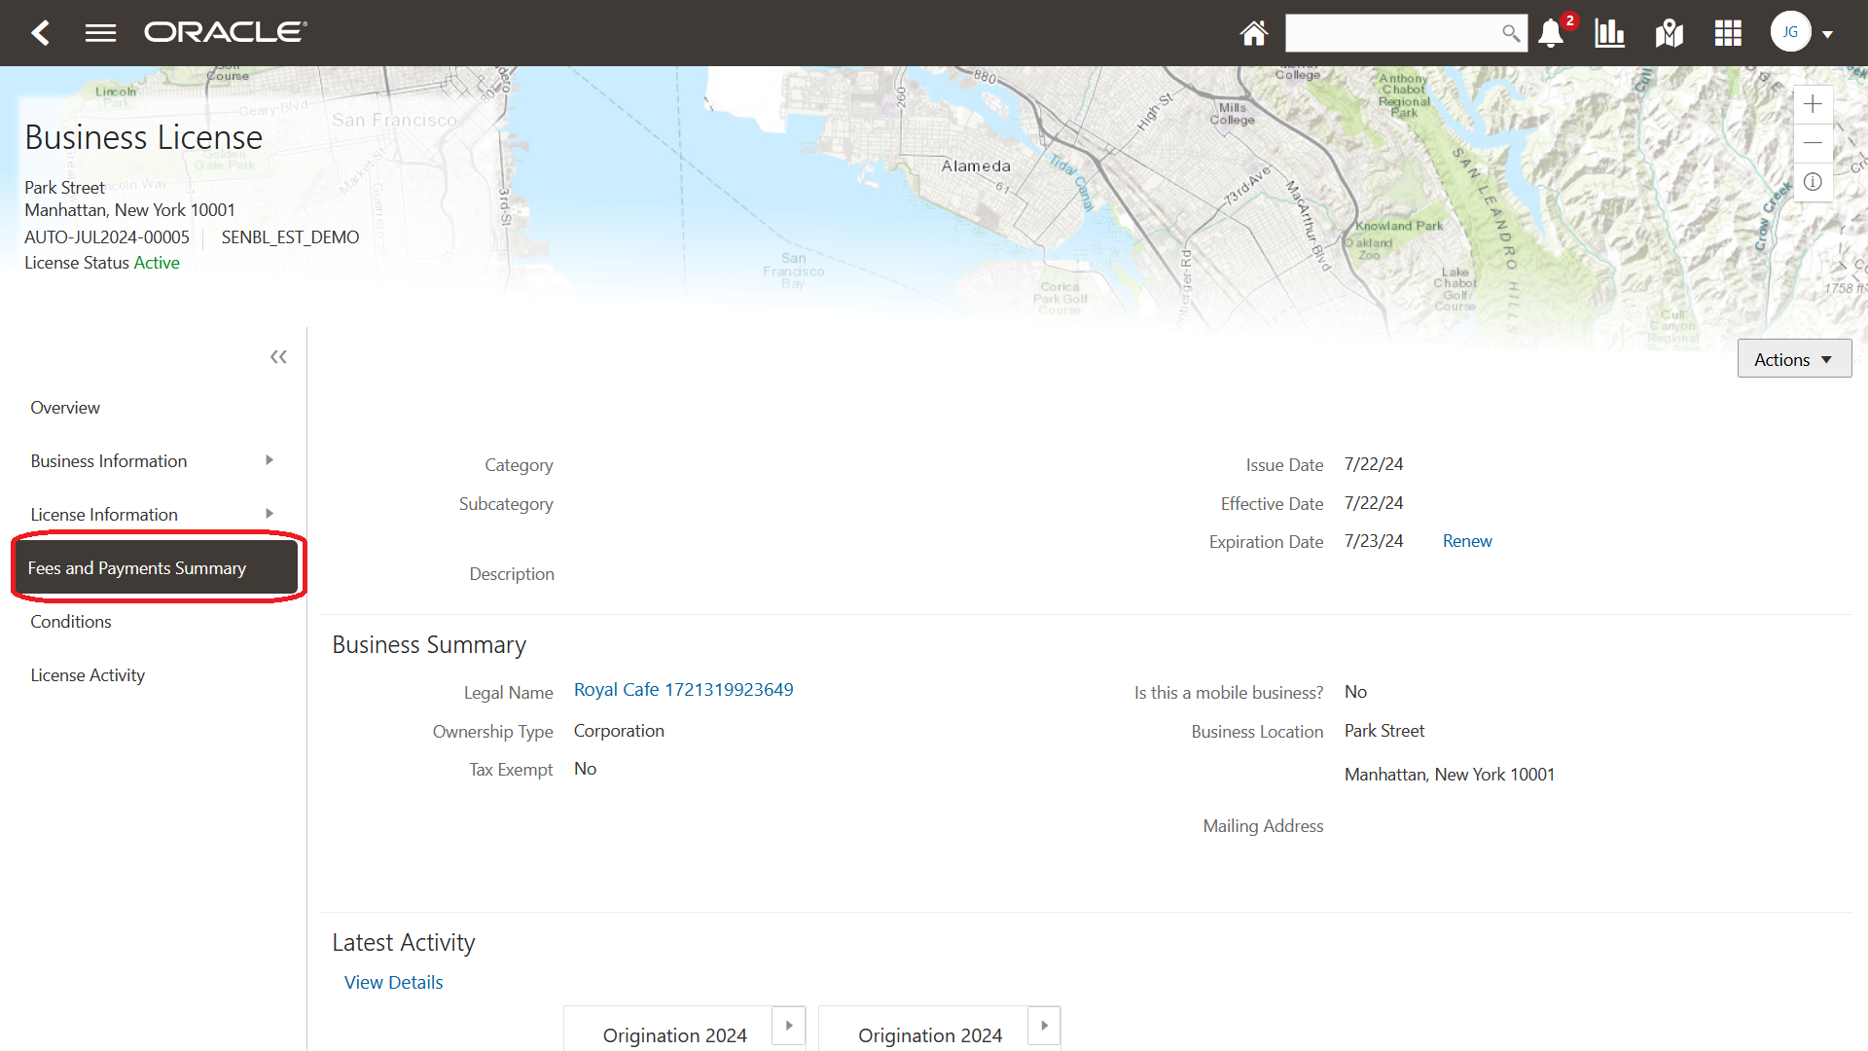Image resolution: width=1868 pixels, height=1051 pixels.
Task: Click the bar chart analytics icon
Action: [1609, 32]
